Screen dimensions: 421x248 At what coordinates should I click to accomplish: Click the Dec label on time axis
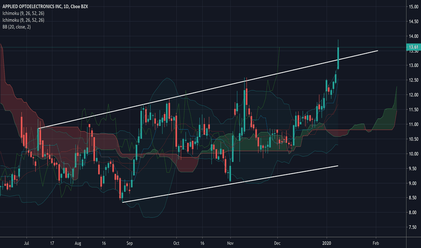[x=277, y=243]
